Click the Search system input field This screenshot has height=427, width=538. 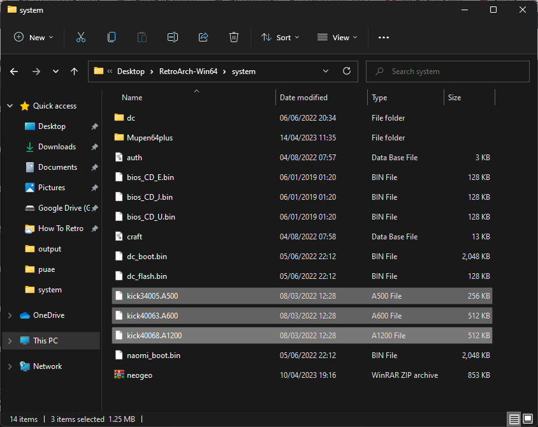pos(447,71)
